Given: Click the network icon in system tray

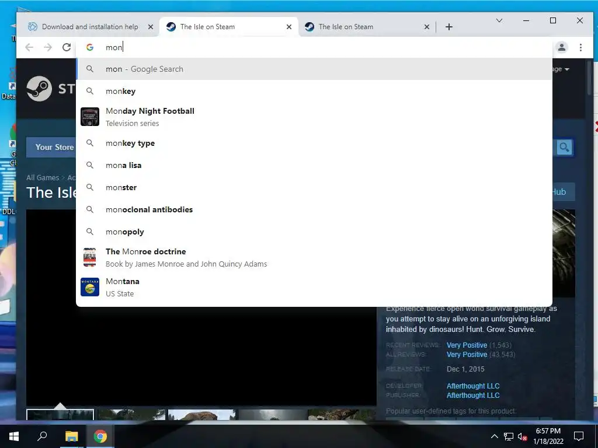Looking at the screenshot, I should (x=509, y=436).
